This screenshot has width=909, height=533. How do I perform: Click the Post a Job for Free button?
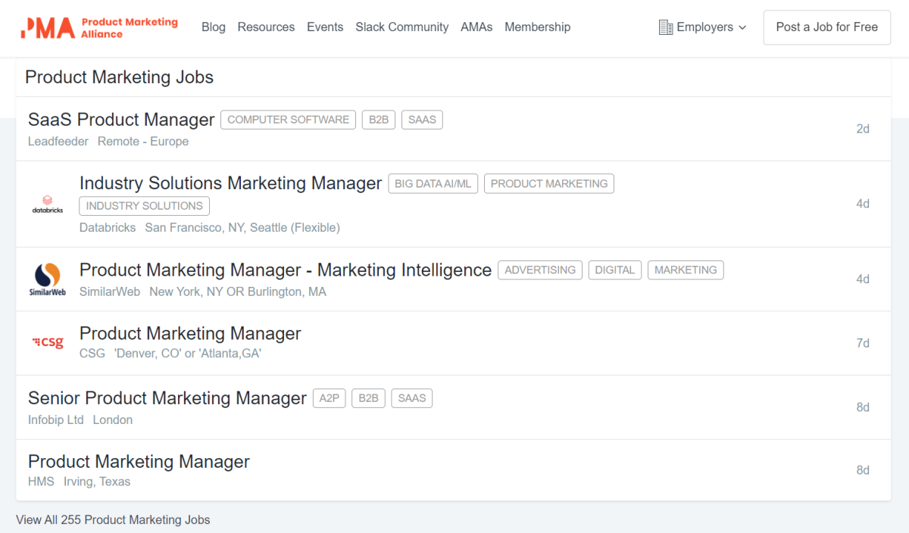pos(827,27)
